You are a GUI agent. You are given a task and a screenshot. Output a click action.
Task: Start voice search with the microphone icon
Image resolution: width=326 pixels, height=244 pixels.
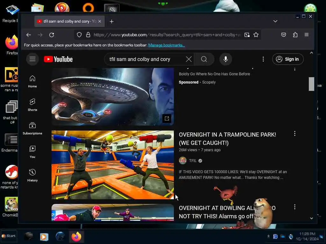(x=226, y=59)
